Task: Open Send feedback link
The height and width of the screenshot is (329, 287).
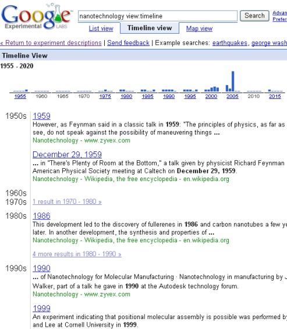Action: point(128,43)
